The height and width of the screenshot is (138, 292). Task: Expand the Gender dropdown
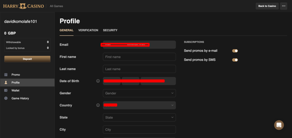139,93
